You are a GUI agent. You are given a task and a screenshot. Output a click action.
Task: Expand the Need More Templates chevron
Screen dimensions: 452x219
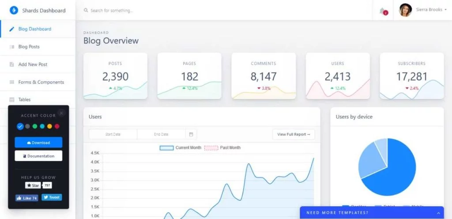coord(438,213)
